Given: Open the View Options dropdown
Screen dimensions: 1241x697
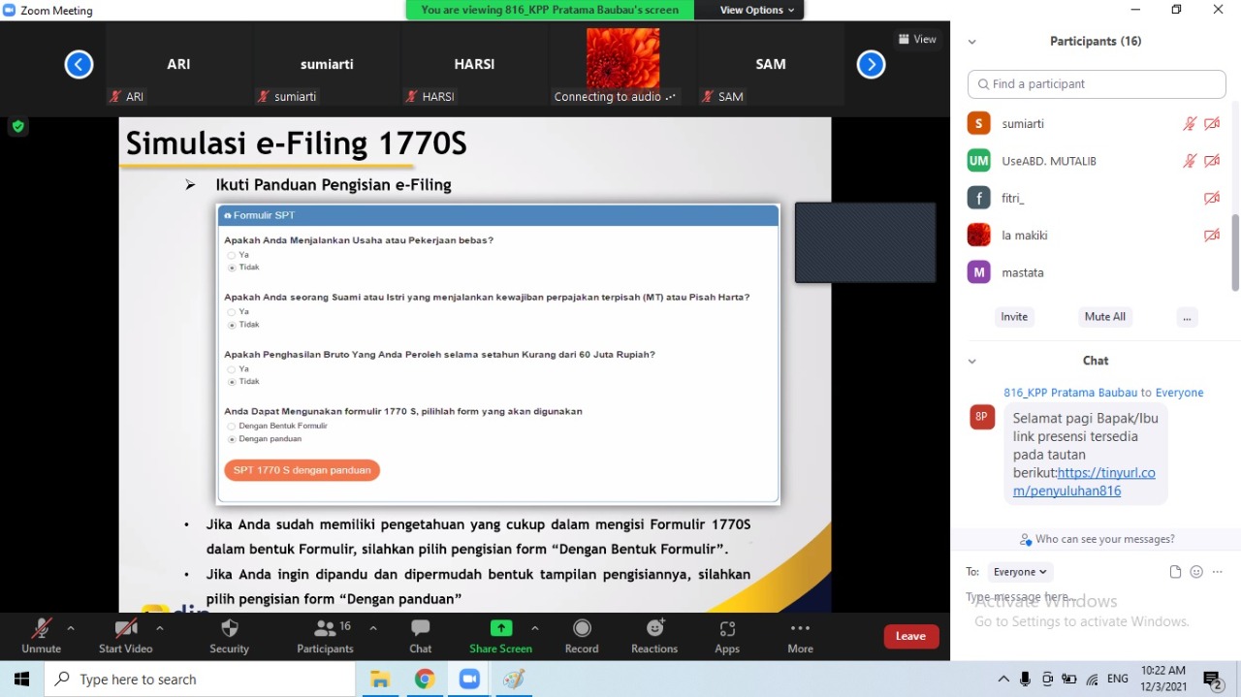Looking at the screenshot, I should [757, 10].
